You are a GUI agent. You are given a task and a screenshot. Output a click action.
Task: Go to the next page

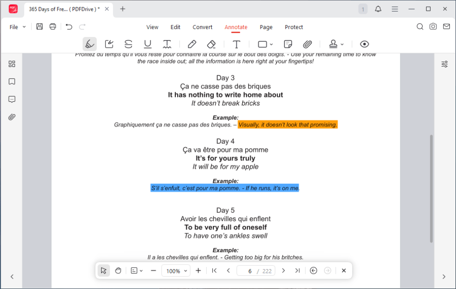click(x=283, y=271)
